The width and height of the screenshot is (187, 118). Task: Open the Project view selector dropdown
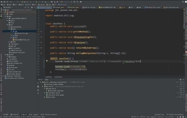click(9, 7)
